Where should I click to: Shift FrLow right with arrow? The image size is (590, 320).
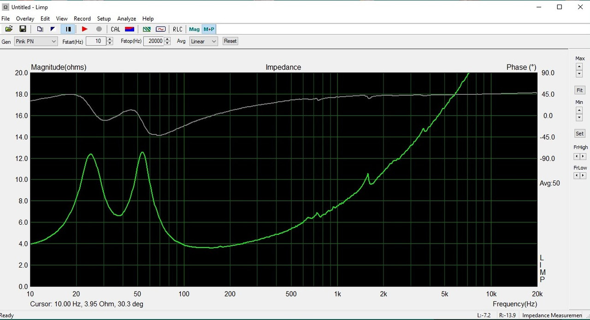(x=583, y=176)
